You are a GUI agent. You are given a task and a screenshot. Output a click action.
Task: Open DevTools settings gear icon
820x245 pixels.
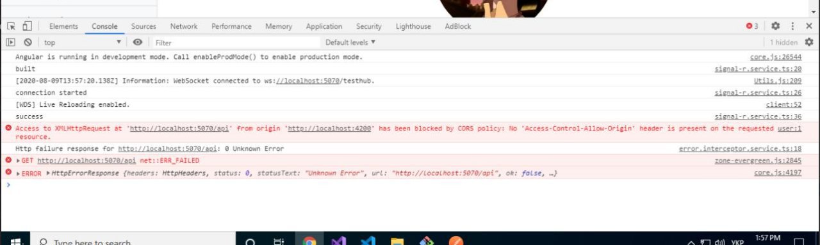click(x=775, y=26)
